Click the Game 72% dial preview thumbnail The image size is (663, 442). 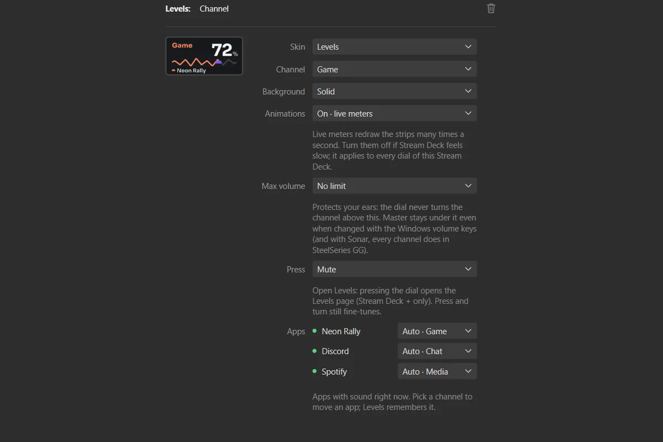coord(204,56)
